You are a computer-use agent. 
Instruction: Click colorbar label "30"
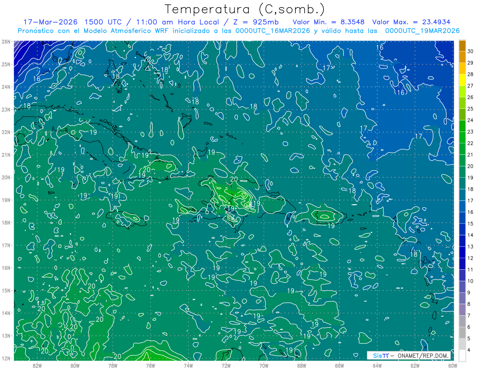pyautogui.click(x=471, y=51)
